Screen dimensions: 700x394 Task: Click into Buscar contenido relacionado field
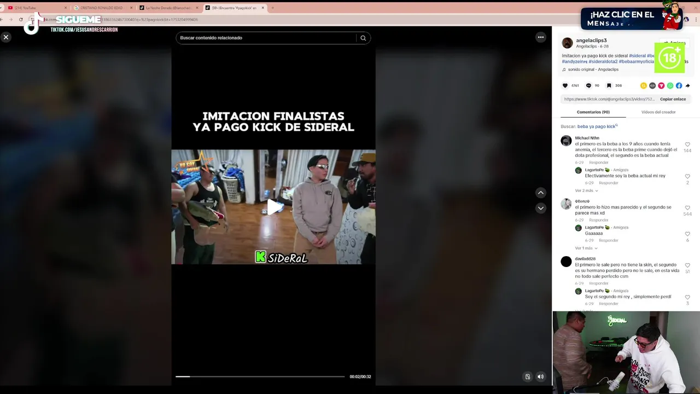[266, 38]
